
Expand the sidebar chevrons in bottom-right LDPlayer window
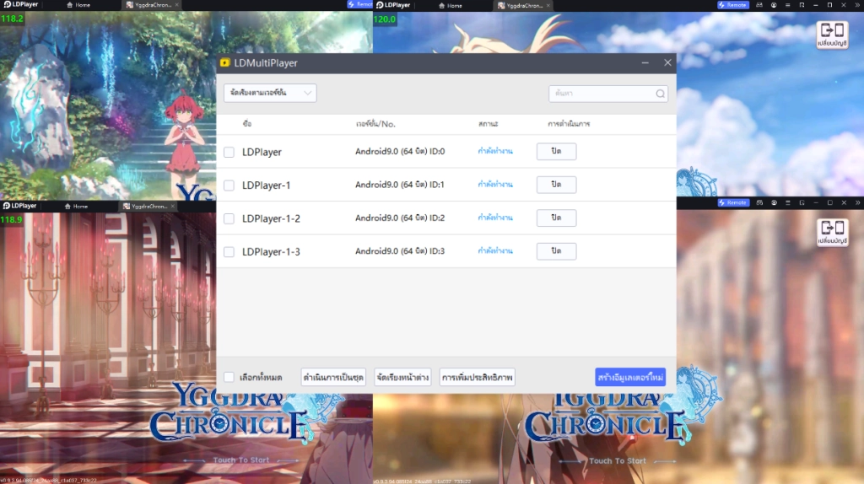tap(857, 202)
